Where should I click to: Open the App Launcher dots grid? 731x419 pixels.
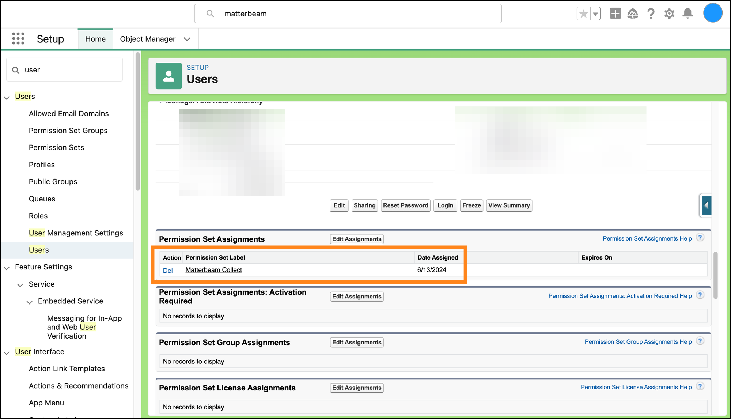(18, 38)
